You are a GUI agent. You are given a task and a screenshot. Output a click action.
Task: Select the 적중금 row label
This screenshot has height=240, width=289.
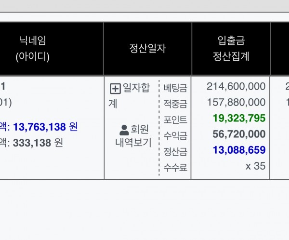pos(175,104)
